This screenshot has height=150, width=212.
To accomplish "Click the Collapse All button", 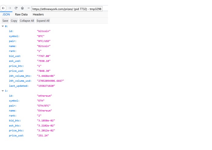I will (x=27, y=21).
